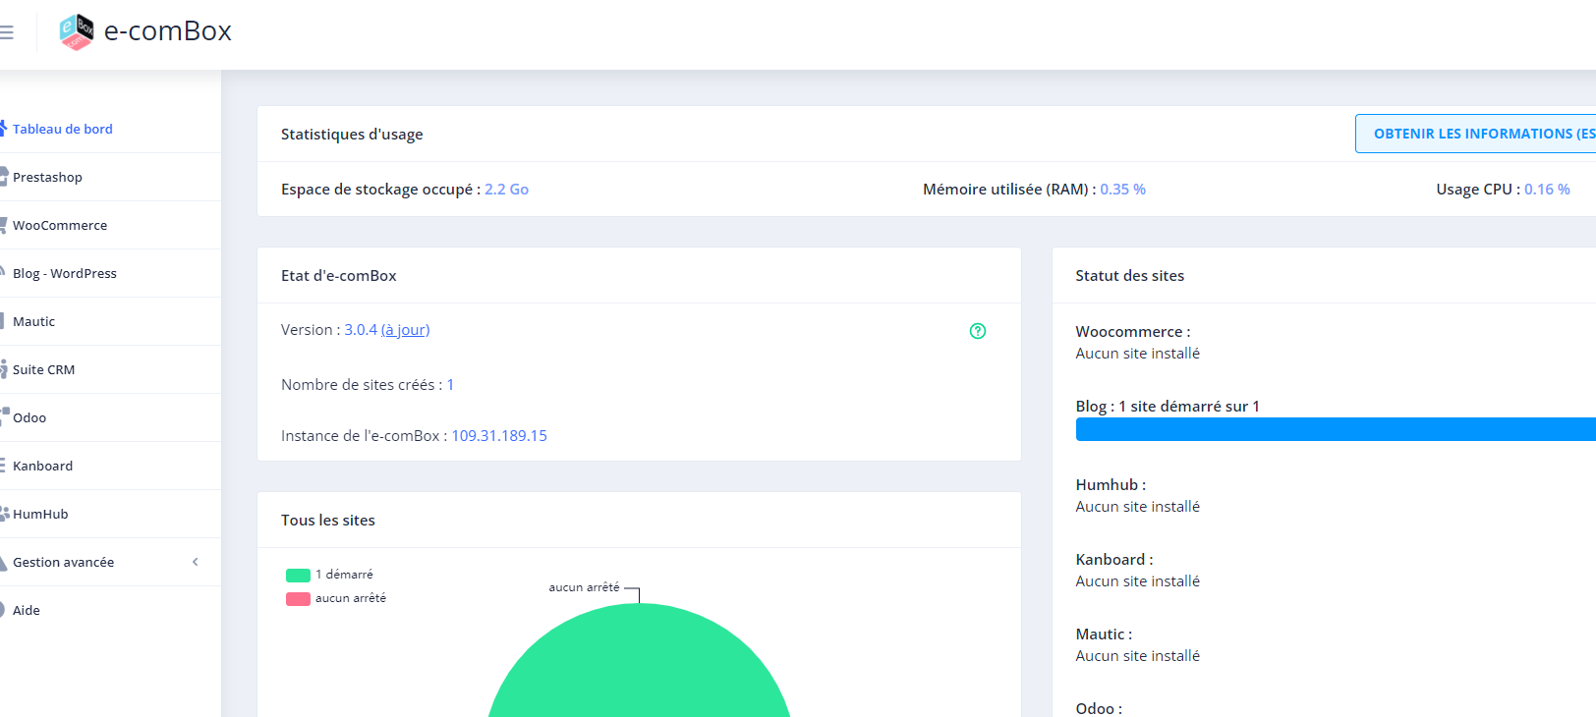1596x717 pixels.
Task: Open HumHub sidebar entry
Action: pos(40,514)
